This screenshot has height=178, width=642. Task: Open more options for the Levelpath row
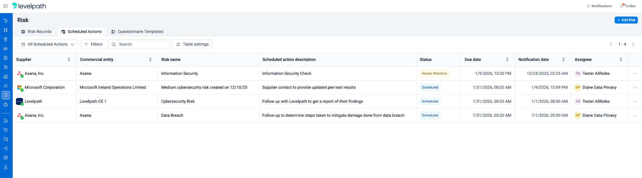click(x=635, y=101)
